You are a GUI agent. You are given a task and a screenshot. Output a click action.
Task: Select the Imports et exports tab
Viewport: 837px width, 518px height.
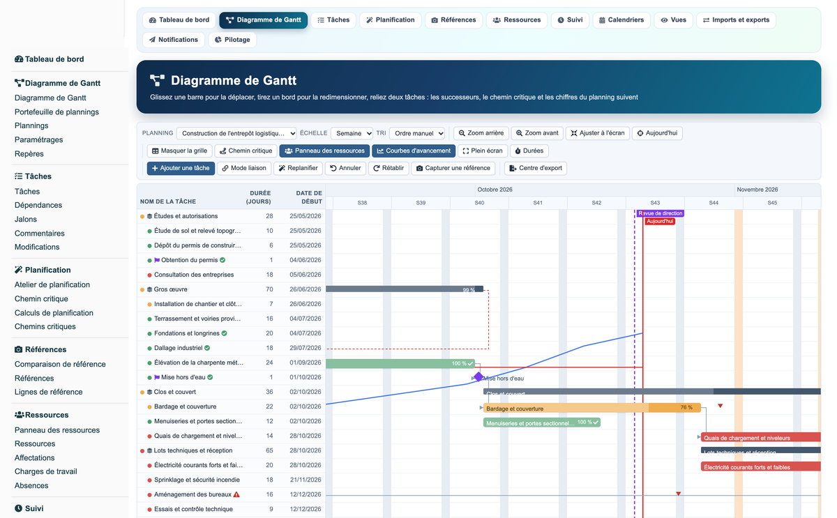735,20
